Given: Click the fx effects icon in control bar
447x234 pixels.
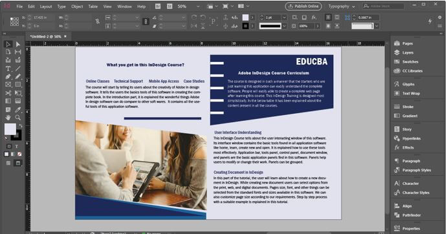Looking at the screenshot, I should click(314, 17).
